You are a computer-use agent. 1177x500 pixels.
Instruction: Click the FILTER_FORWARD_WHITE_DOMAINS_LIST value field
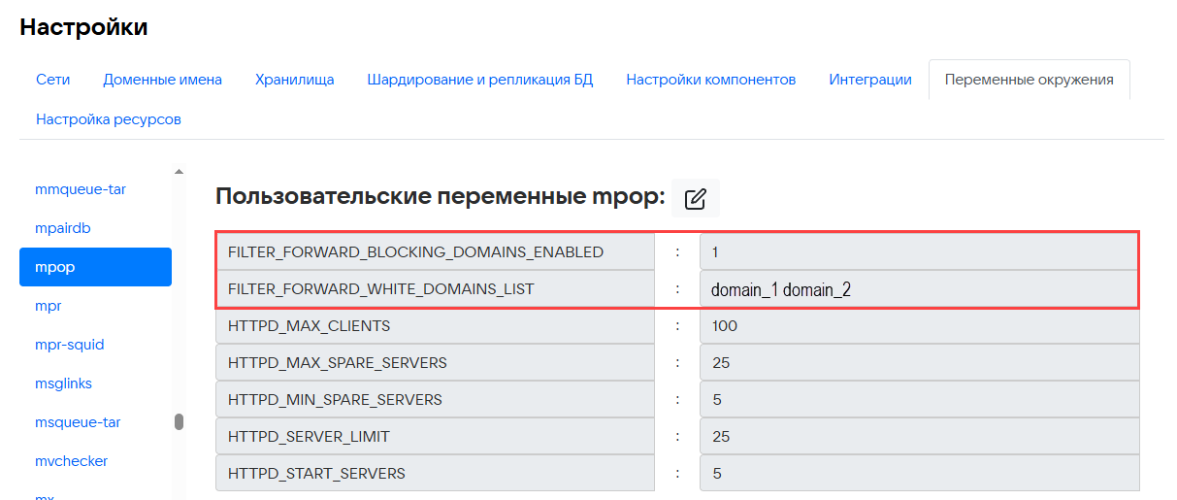917,289
